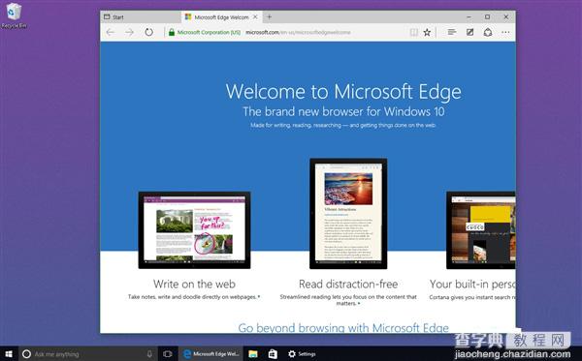Viewport: 582px width, 361px height.
Task: Click the Read distraction-free tablet image
Action: (x=348, y=214)
